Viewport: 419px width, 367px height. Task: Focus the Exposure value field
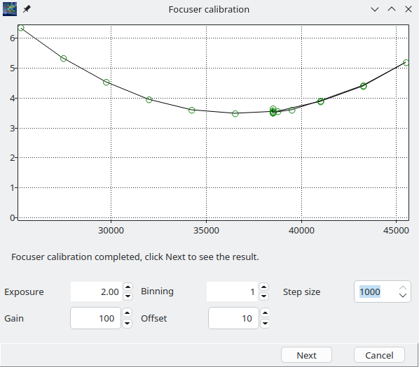[96, 292]
